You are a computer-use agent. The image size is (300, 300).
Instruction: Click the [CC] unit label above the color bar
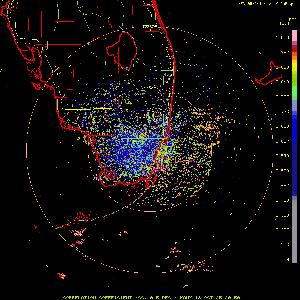click(x=284, y=23)
